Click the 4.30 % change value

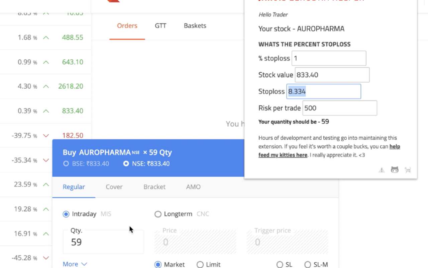pos(27,86)
